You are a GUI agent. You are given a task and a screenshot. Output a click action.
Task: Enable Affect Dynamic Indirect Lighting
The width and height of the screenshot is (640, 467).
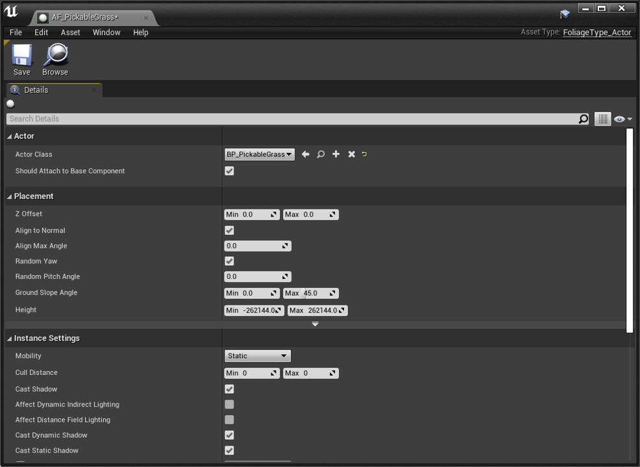229,404
